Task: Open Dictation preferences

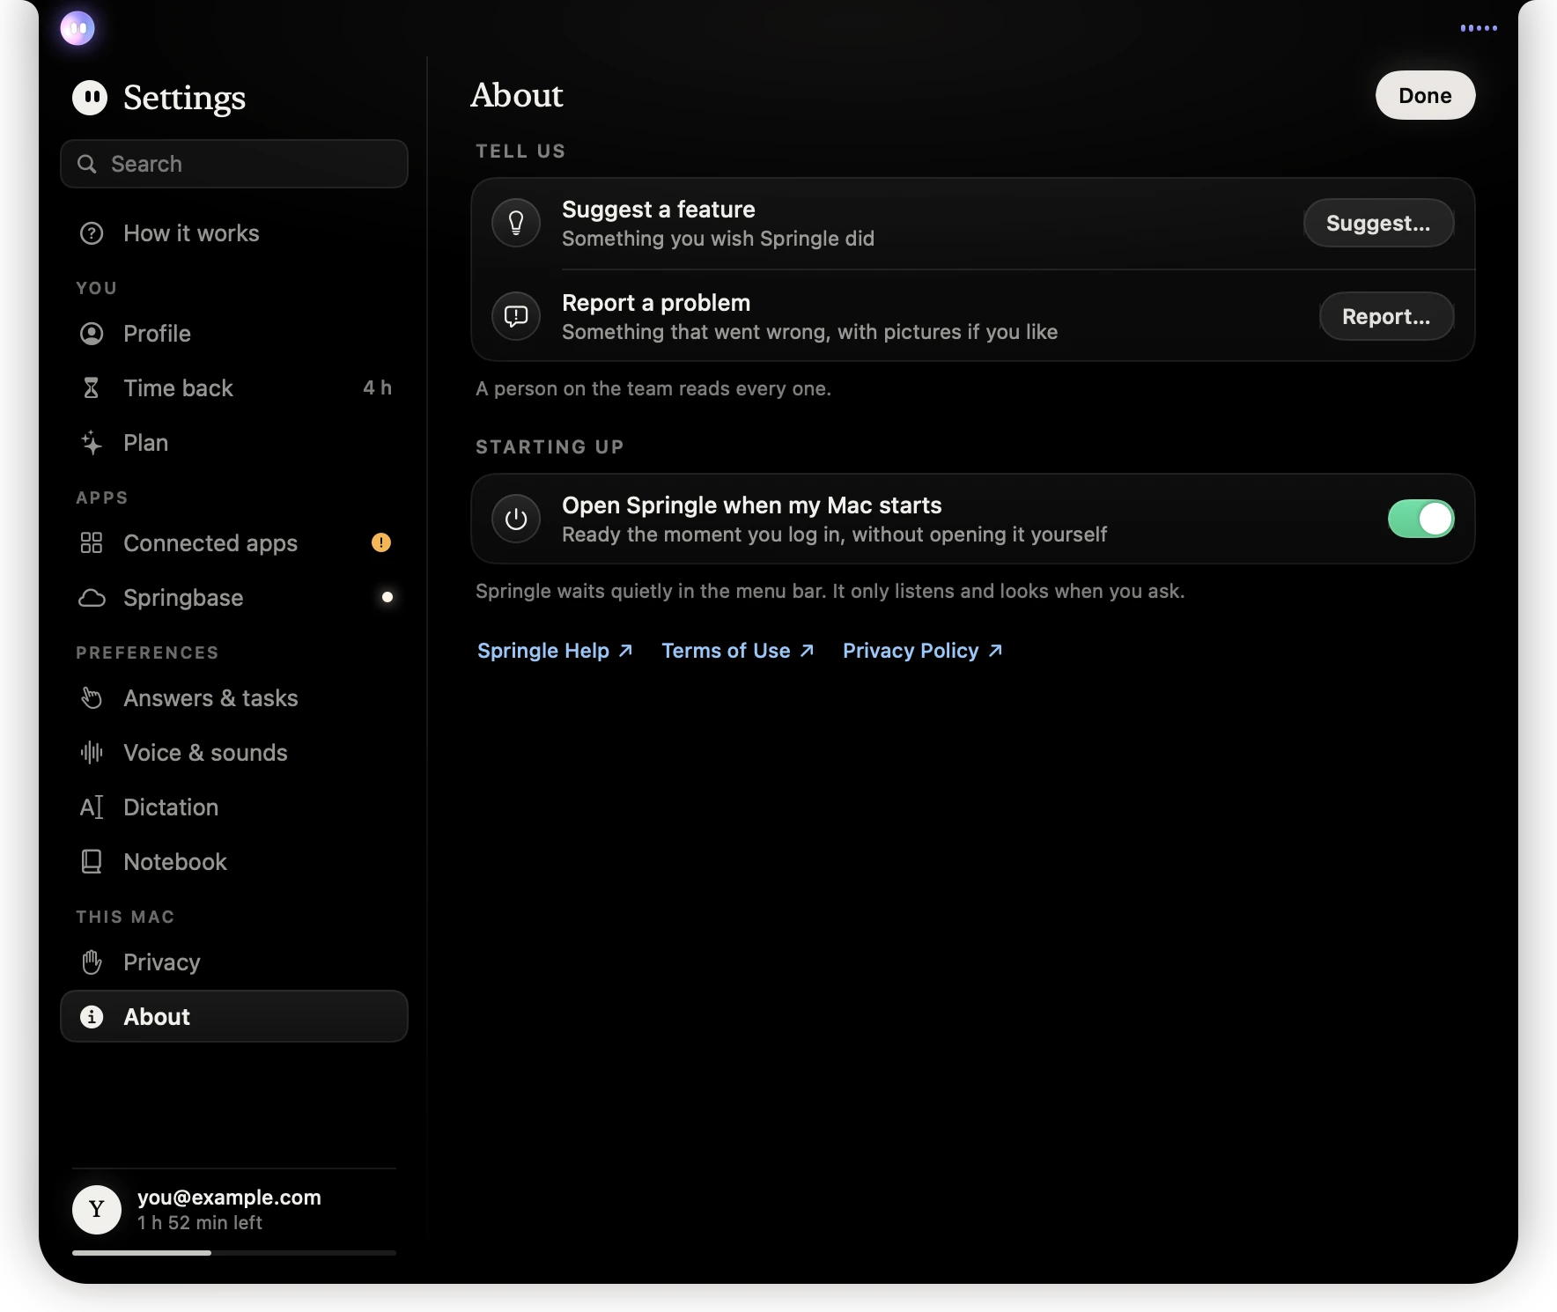Action: click(x=234, y=807)
